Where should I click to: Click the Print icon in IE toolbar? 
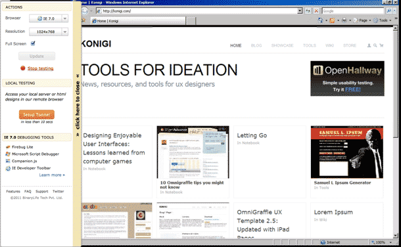(344, 20)
